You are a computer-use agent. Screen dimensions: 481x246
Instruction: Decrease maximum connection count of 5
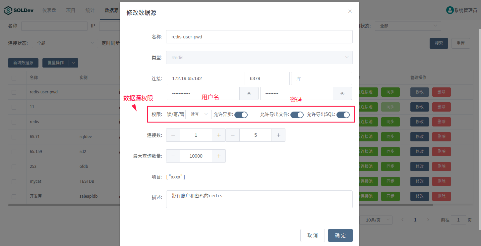[233, 135]
